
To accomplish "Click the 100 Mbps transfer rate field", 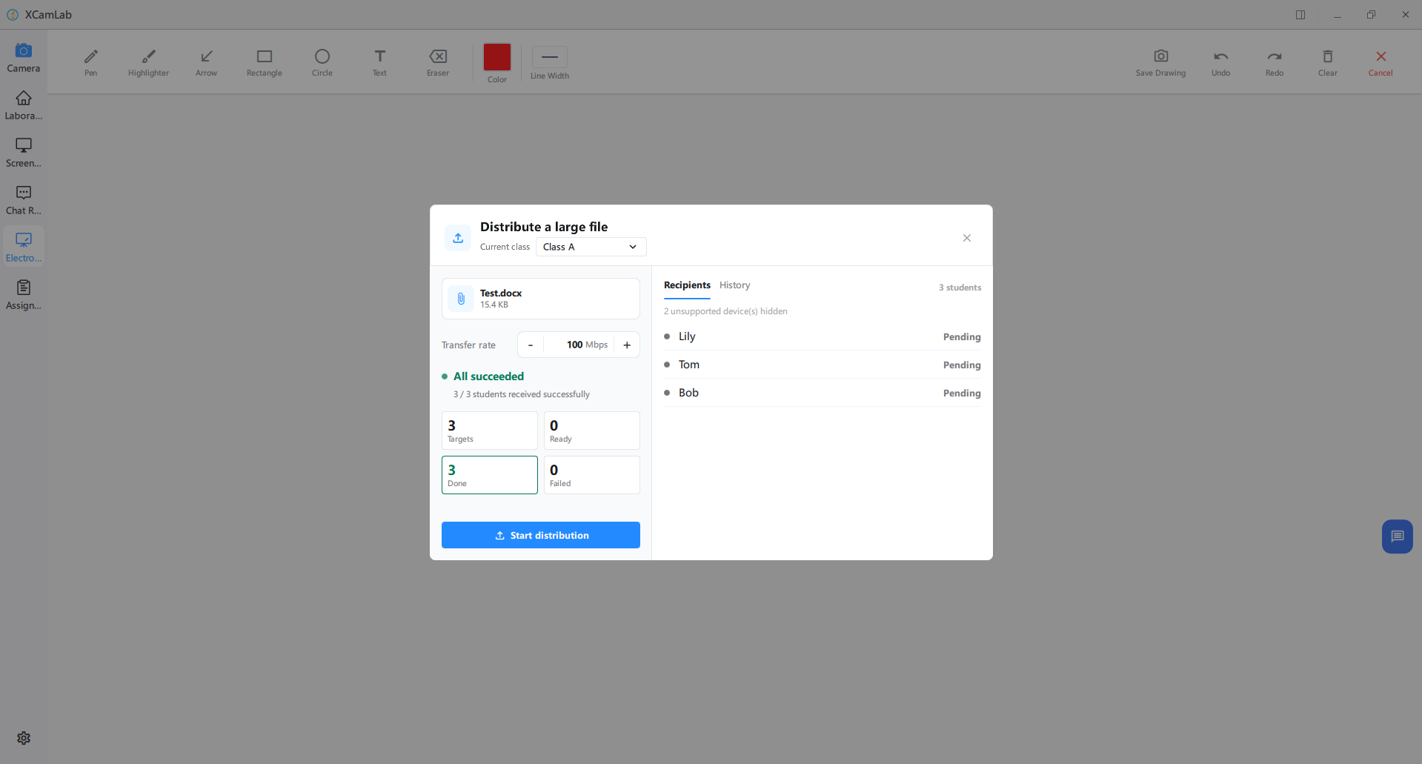I will 579,345.
